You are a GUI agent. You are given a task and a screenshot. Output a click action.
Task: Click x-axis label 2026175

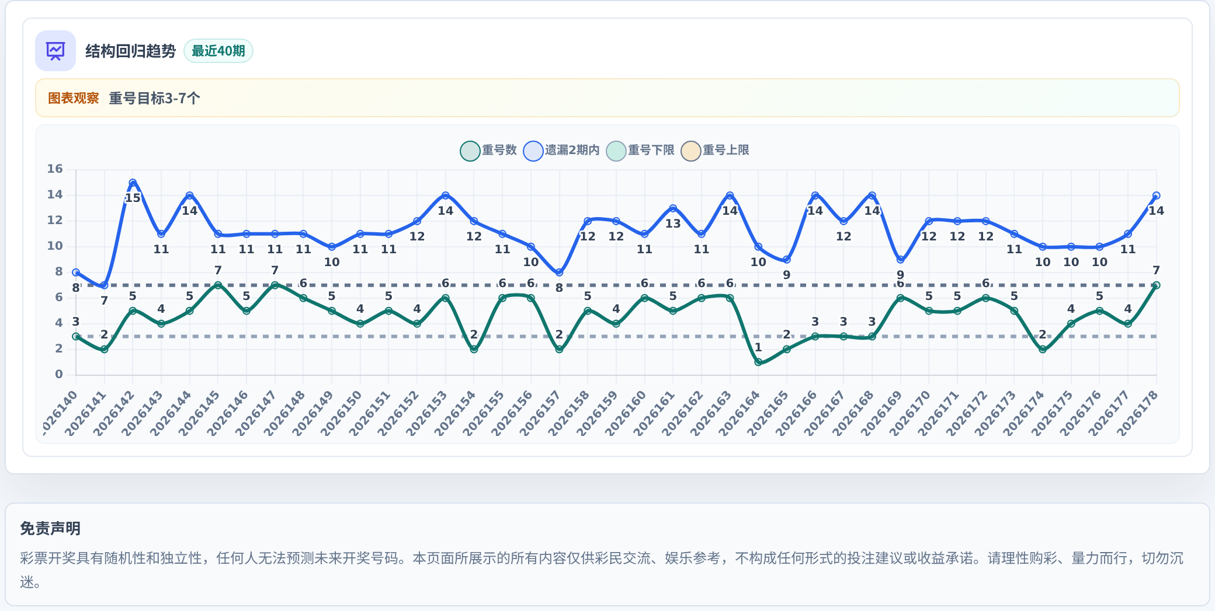[x=1052, y=413]
